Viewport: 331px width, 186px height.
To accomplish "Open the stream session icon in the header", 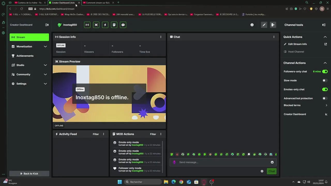I will (x=87, y=25).
